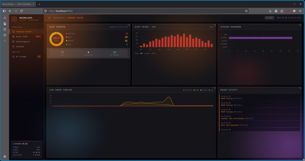Go back to the previous page

tap(10, 11)
